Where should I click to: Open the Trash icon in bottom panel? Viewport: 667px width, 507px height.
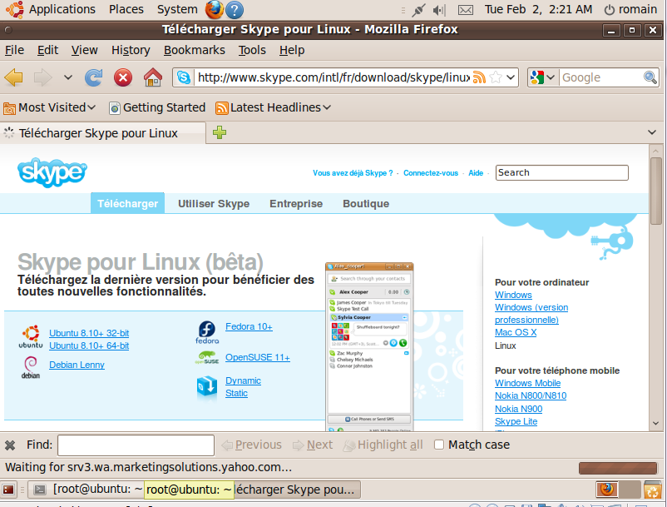[653, 490]
